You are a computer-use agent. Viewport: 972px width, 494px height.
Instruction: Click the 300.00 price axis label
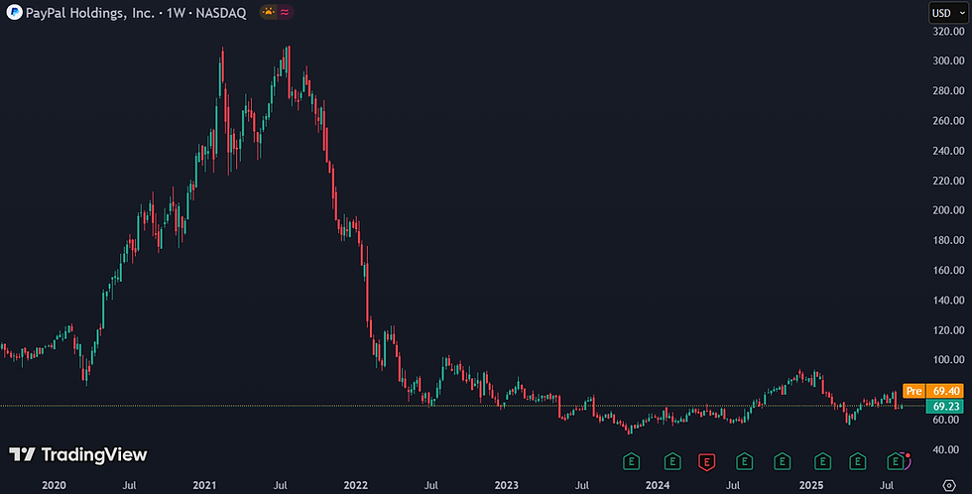click(948, 61)
